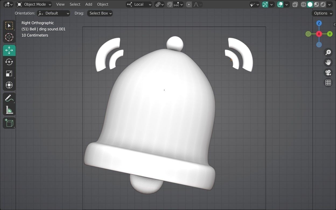This screenshot has height=210, width=336.
Task: Open proportional editing falloff dropdown
Action: (x=197, y=4)
